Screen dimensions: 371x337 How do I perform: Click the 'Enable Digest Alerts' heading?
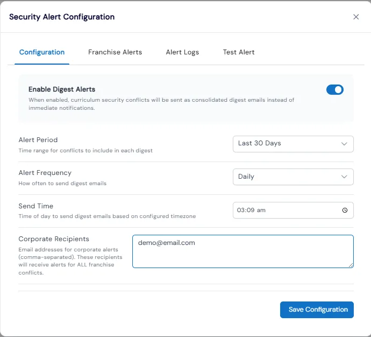[62, 89]
